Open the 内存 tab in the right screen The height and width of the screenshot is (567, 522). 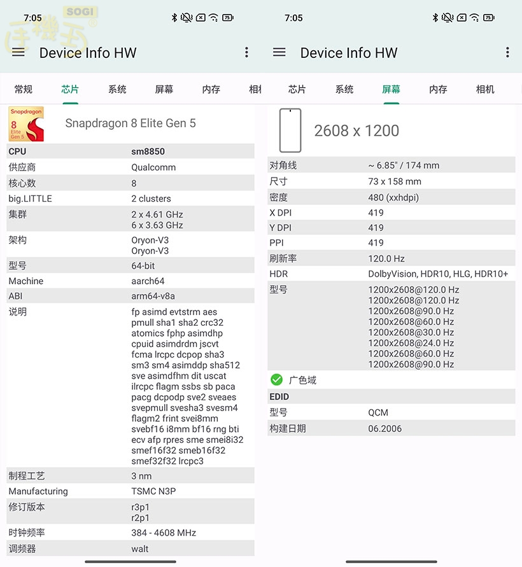point(438,89)
